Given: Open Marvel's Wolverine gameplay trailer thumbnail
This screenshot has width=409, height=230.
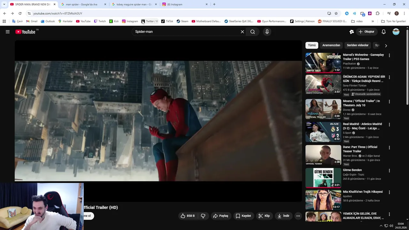Looking at the screenshot, I should (x=323, y=63).
